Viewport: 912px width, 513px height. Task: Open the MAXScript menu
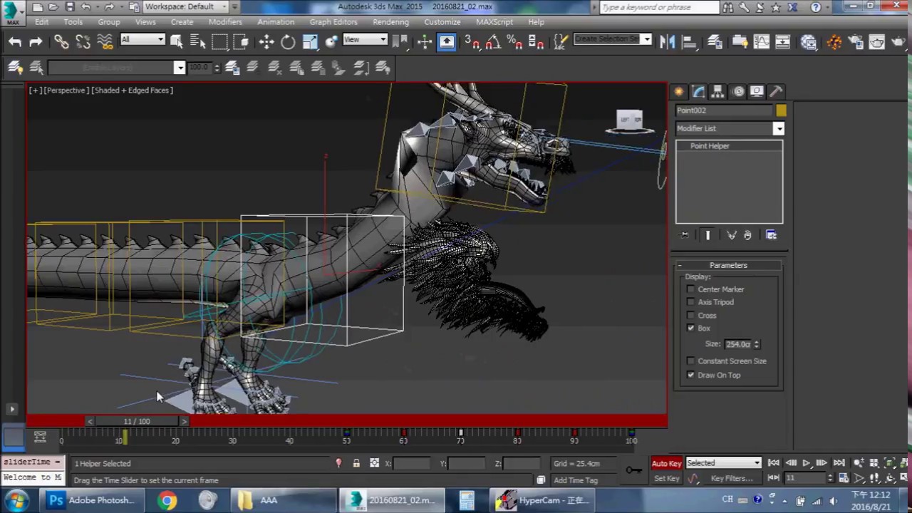click(494, 22)
